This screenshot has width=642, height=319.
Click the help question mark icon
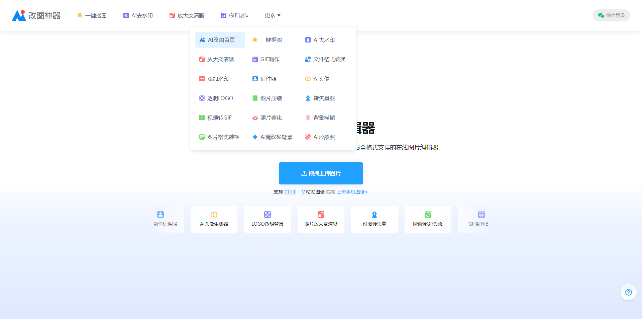(628, 292)
